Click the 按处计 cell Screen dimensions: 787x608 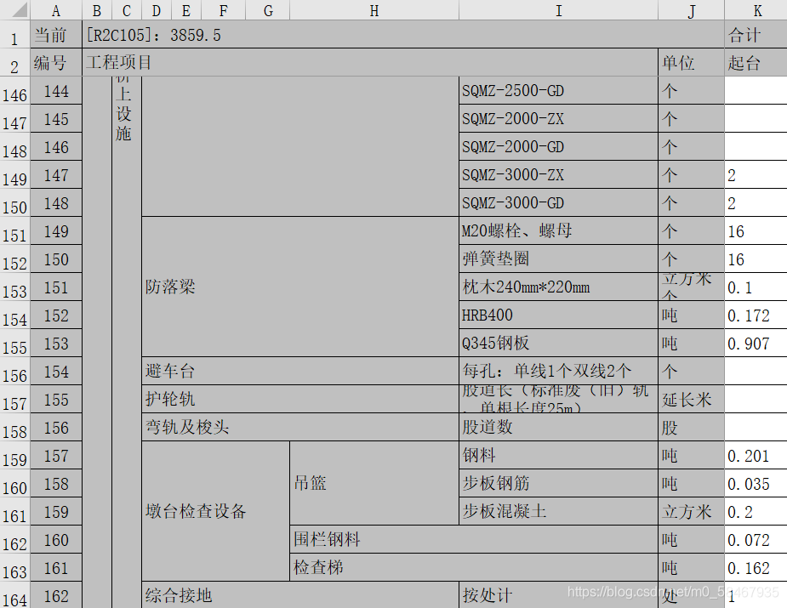point(559,595)
